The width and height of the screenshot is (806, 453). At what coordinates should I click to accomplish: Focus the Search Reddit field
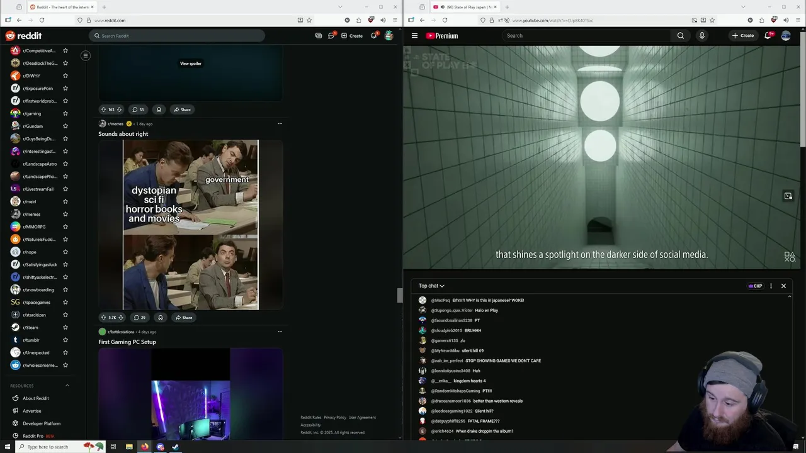click(x=177, y=36)
